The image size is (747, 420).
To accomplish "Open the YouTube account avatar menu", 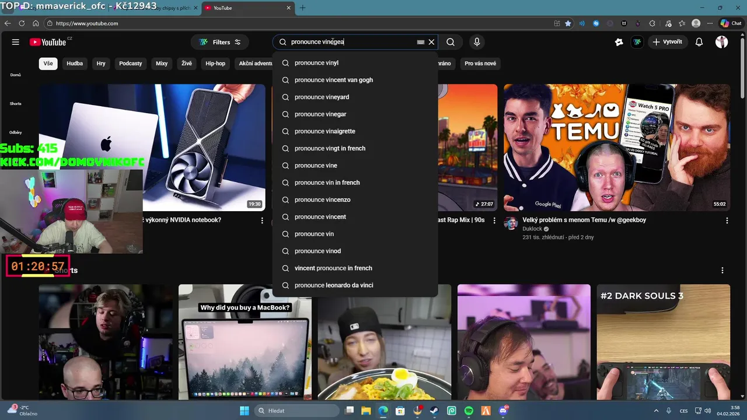I will click(722, 42).
